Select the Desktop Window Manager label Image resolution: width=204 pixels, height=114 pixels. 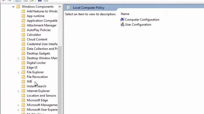(42, 58)
